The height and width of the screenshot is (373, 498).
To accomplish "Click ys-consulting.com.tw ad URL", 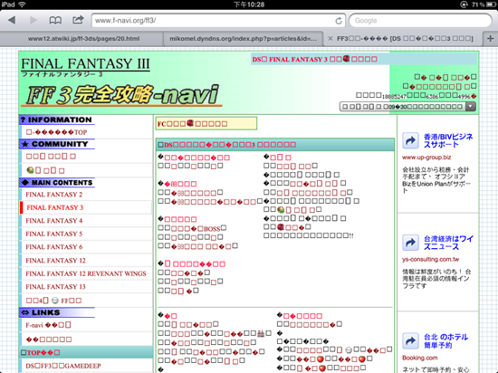I will pos(430,259).
